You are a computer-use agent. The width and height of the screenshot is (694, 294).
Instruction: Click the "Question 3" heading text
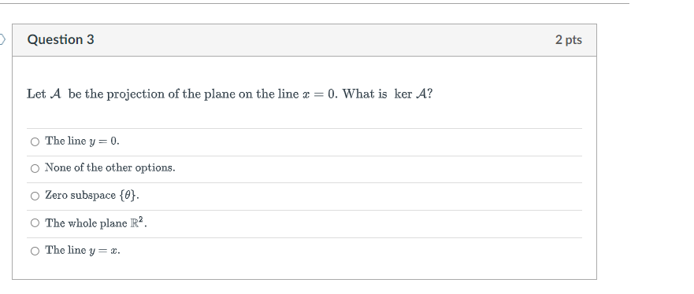point(61,40)
